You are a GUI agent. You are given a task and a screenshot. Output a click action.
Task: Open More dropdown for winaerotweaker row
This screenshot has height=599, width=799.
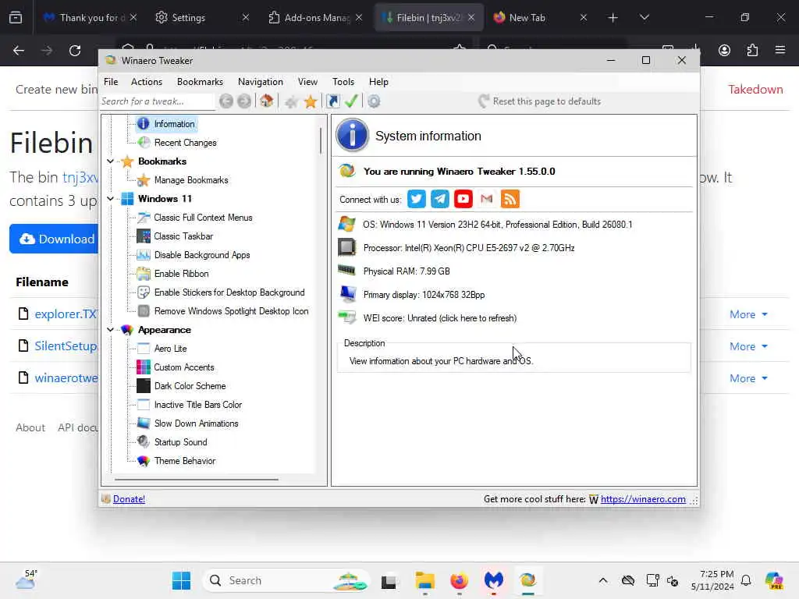[x=748, y=379]
